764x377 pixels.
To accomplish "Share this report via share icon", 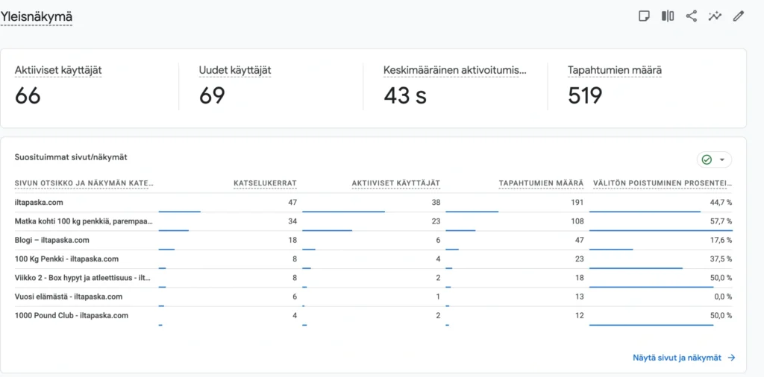I will click(691, 16).
